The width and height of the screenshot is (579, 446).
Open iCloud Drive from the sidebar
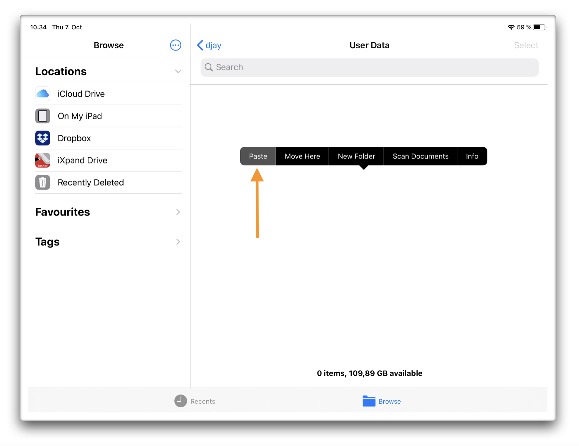tap(81, 94)
